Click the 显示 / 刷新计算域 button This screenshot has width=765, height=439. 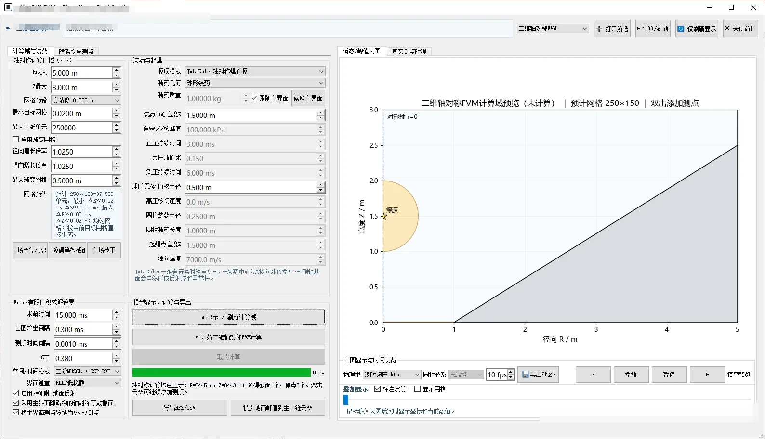(x=229, y=317)
